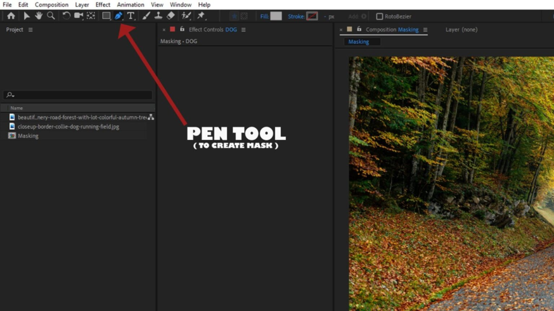Click the Home icon in toolbar
The image size is (554, 311).
click(x=11, y=16)
